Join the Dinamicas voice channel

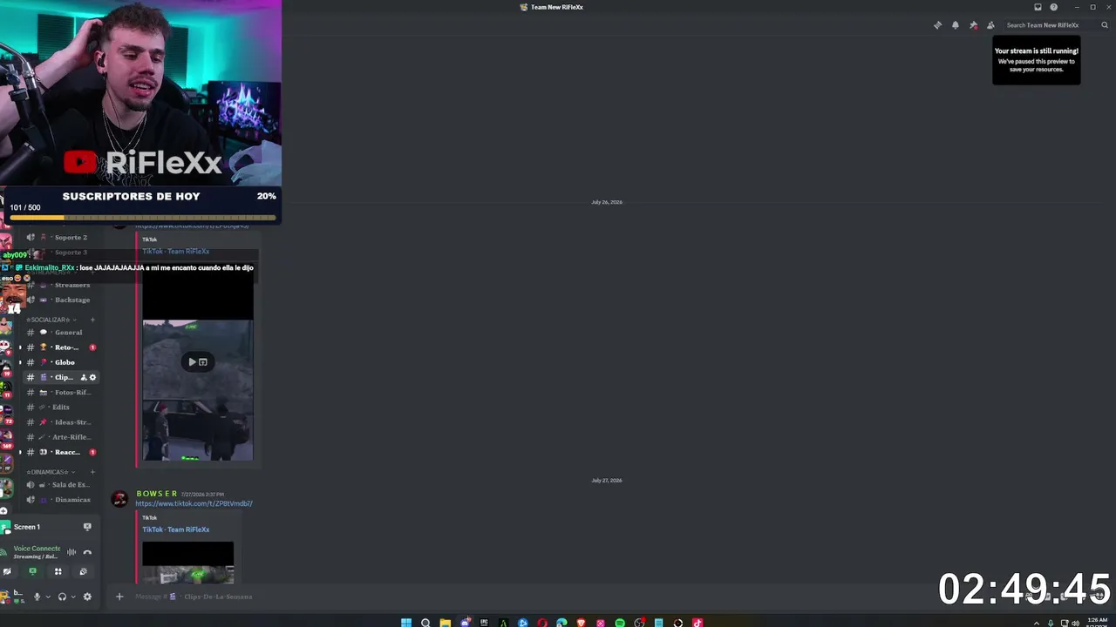pyautogui.click(x=61, y=500)
